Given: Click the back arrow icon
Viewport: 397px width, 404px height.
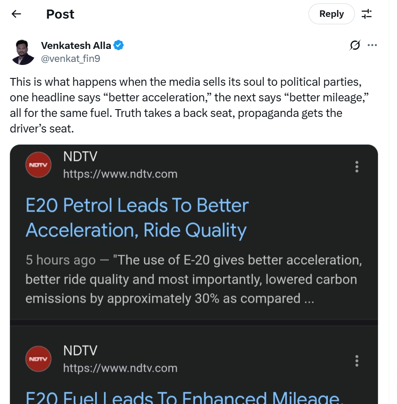Looking at the screenshot, I should (x=16, y=14).
